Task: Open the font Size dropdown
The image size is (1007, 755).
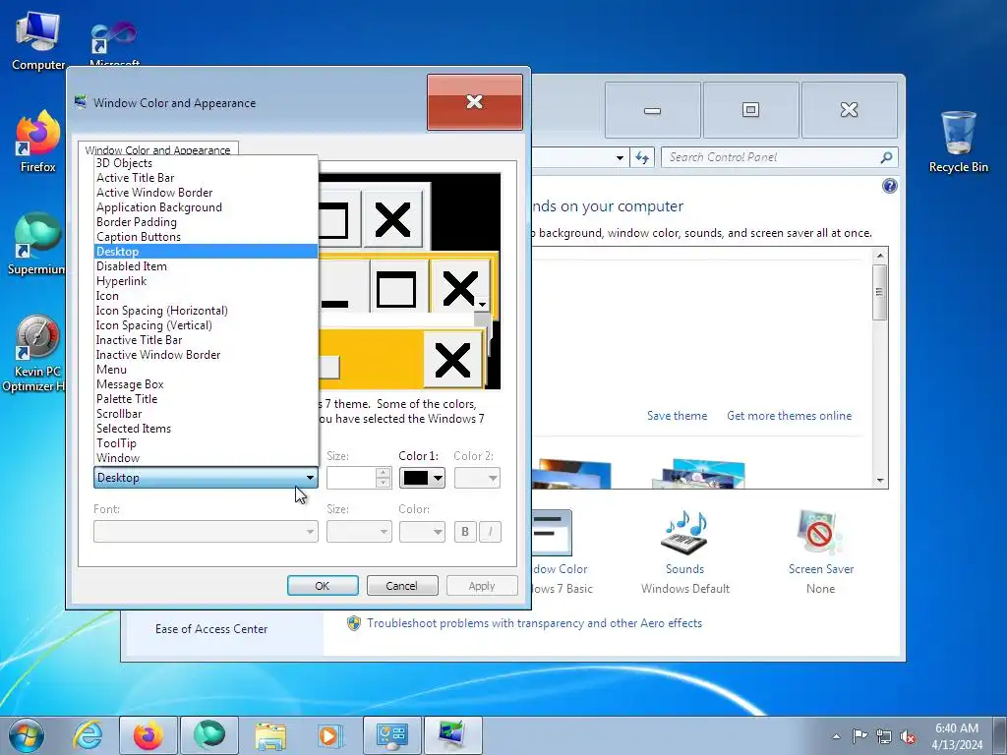Action: (359, 532)
